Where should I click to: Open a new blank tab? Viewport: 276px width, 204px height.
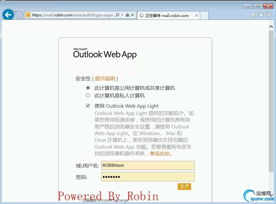tap(204, 15)
